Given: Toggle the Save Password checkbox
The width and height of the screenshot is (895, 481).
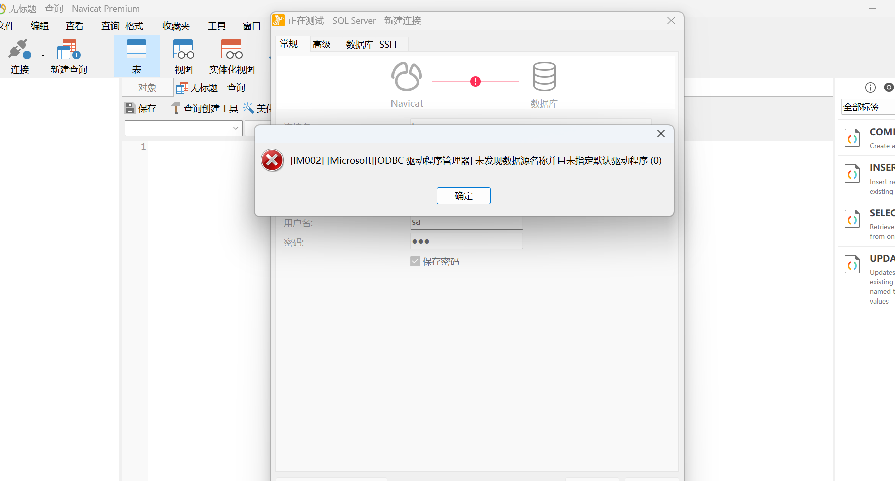Looking at the screenshot, I should pos(415,261).
